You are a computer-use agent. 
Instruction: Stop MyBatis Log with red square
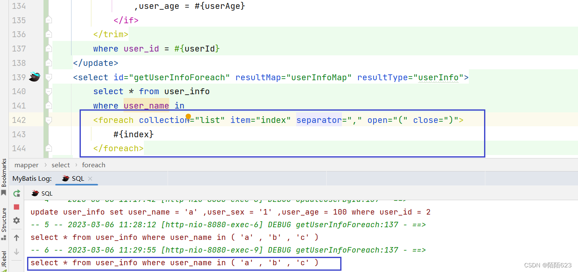17,207
